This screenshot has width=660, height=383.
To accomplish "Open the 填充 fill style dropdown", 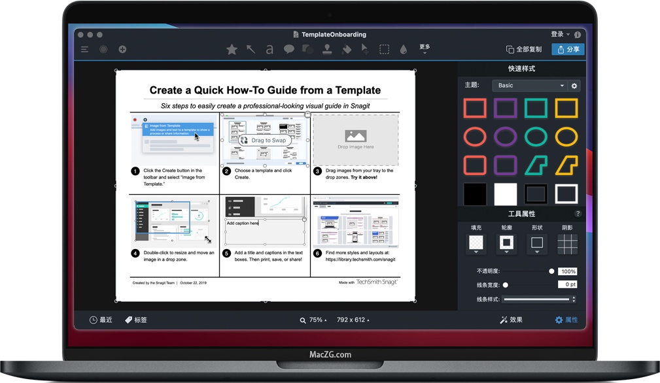I will [x=476, y=243].
